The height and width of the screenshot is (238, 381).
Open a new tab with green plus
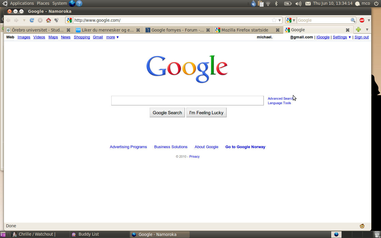click(358, 30)
